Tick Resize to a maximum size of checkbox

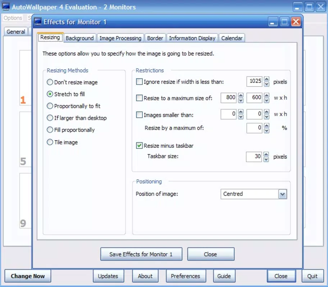tap(139, 98)
